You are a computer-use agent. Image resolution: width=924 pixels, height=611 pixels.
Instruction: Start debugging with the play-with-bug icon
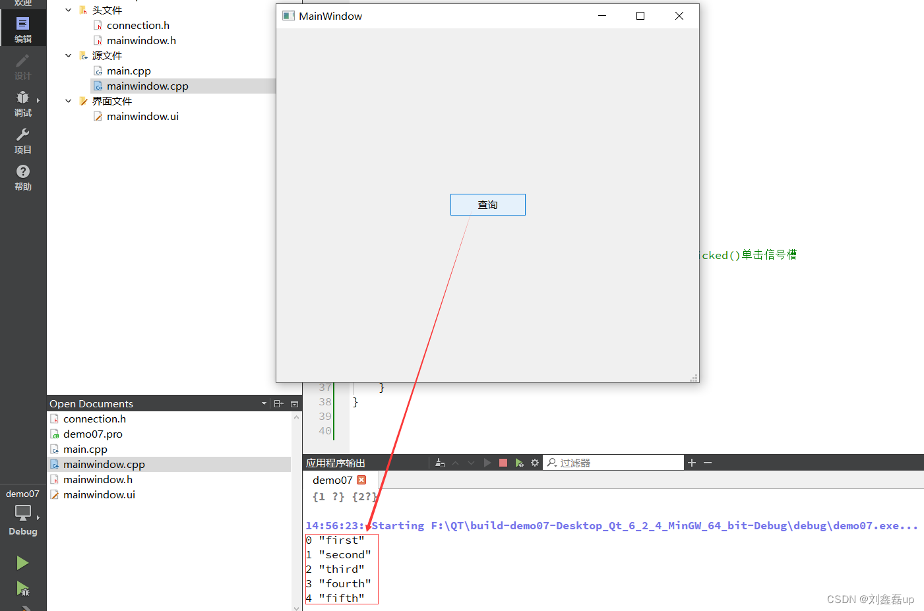click(x=22, y=589)
